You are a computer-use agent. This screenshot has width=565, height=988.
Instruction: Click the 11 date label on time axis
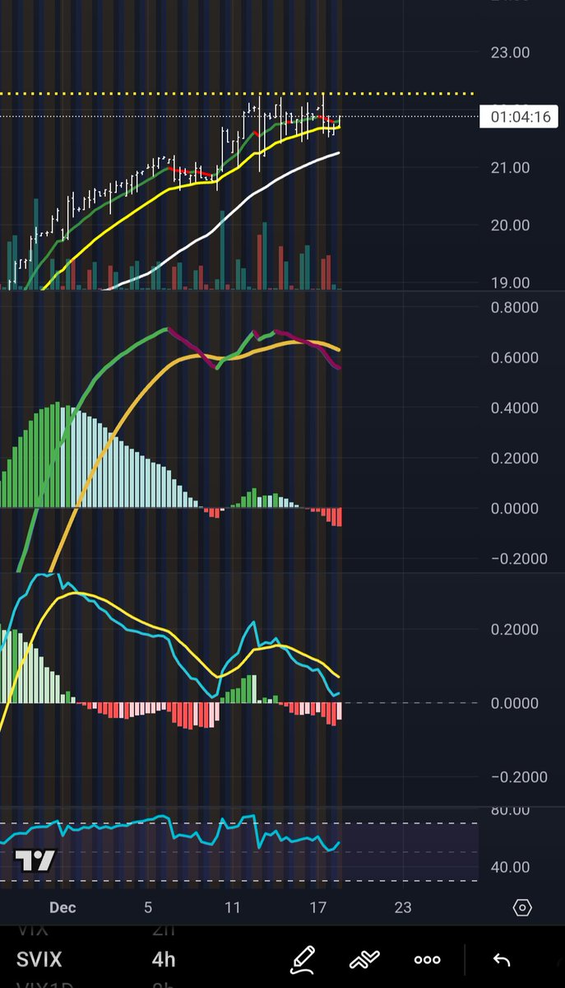[233, 907]
